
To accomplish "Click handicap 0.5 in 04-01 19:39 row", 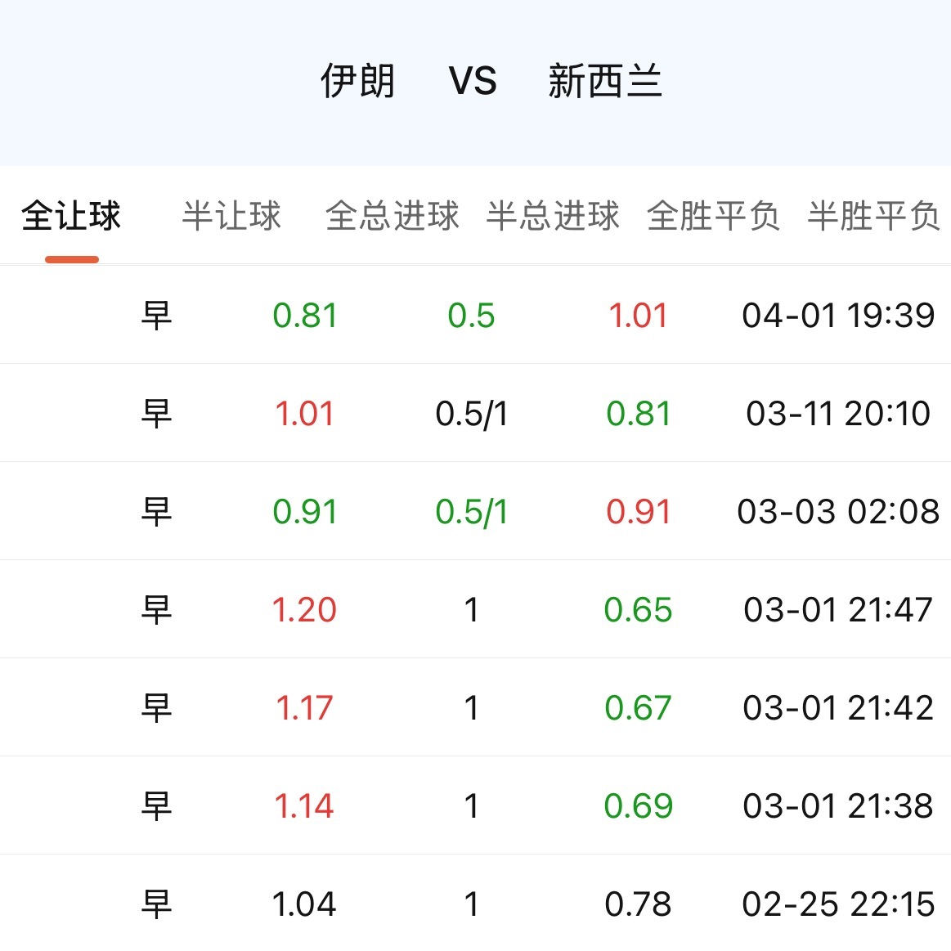I will tap(471, 316).
